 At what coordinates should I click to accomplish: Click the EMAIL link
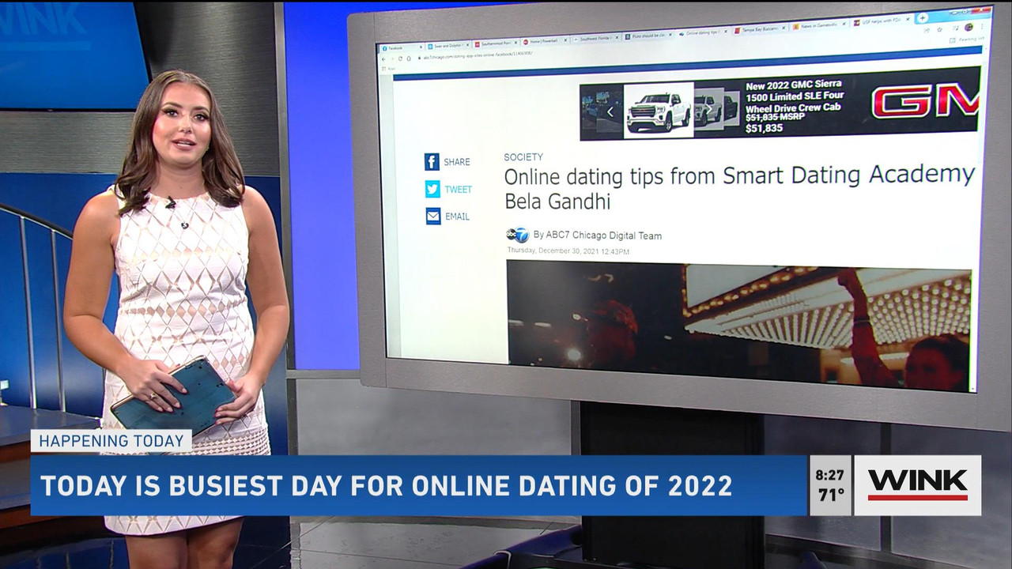click(x=457, y=217)
